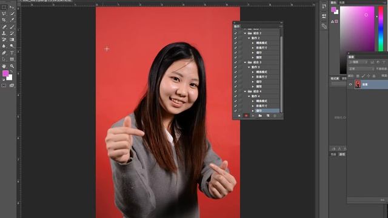
Task: Click the Actions panel record button
Action: [246, 116]
